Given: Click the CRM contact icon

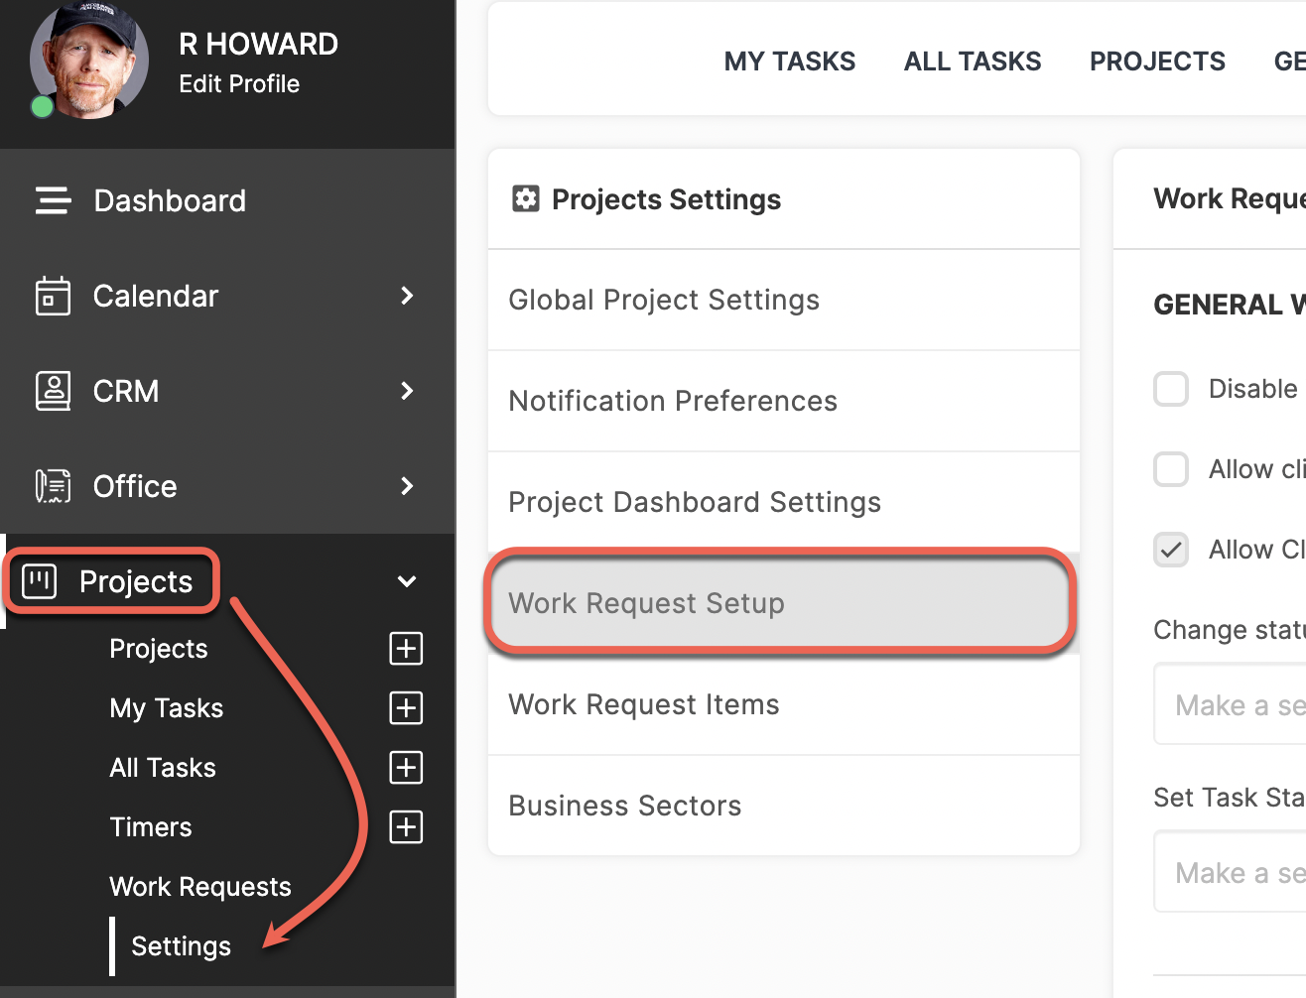Looking at the screenshot, I should tap(53, 391).
